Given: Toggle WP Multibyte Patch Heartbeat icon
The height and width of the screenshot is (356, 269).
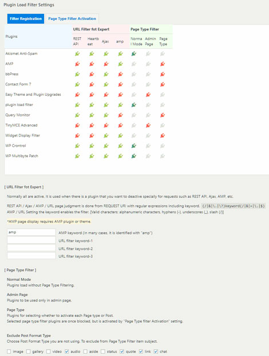Looking at the screenshot, I should click(x=92, y=156).
